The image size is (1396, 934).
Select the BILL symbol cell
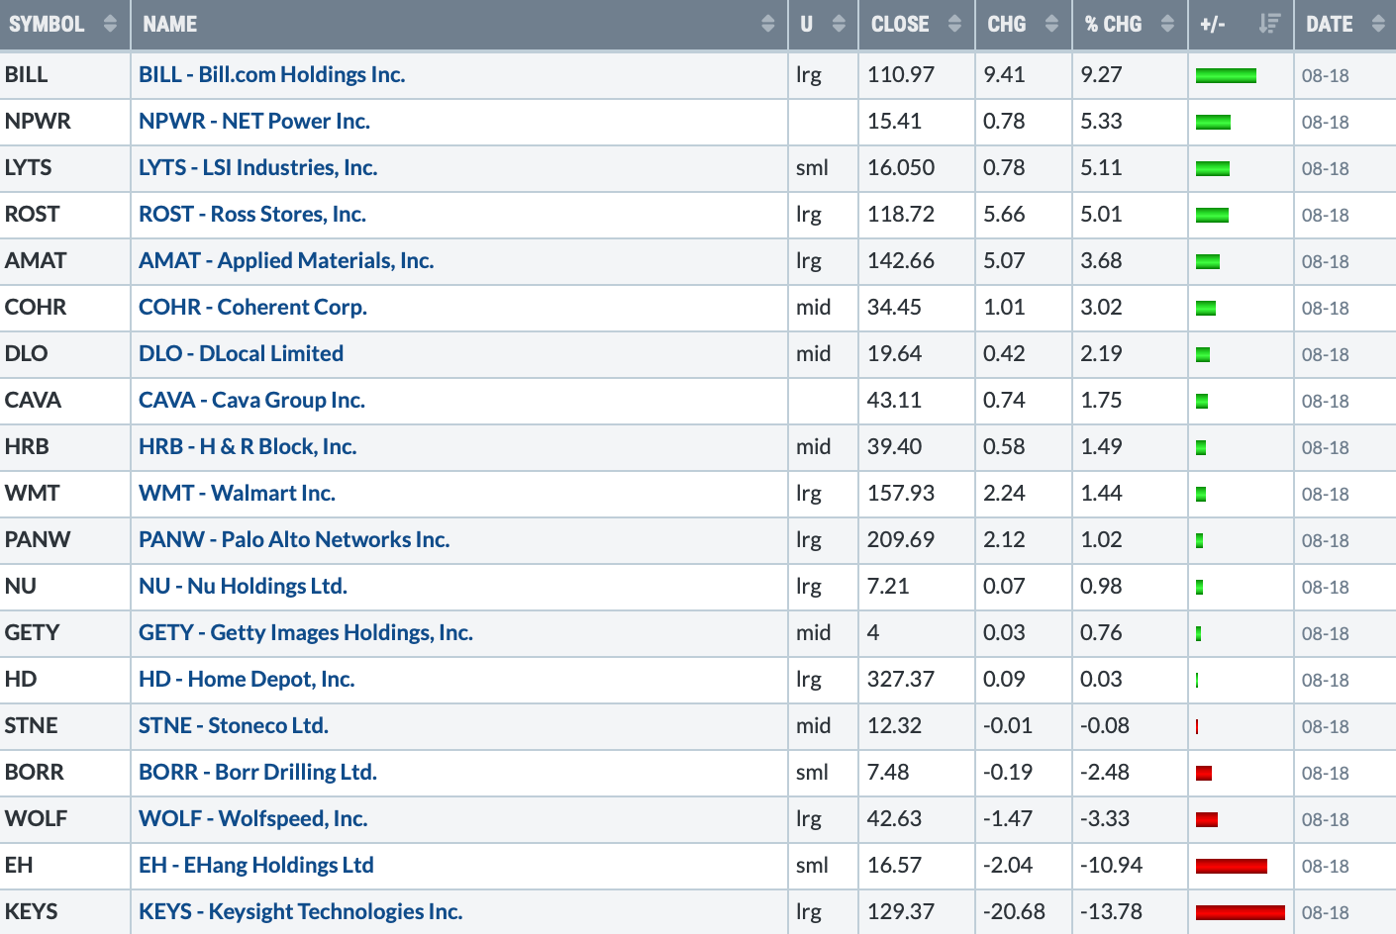(65, 75)
